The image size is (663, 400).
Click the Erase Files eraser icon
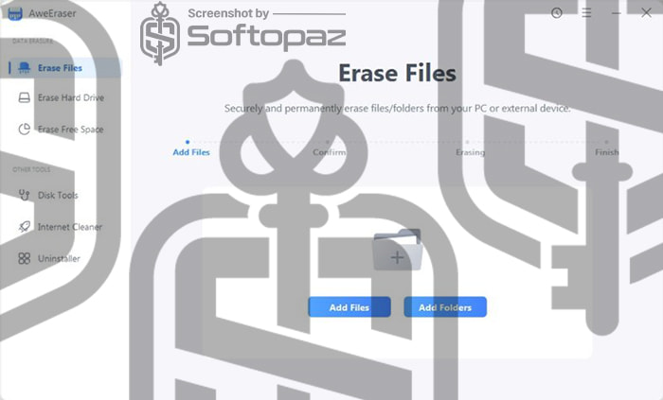24,67
